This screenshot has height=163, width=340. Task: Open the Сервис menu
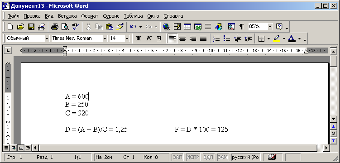click(x=111, y=16)
